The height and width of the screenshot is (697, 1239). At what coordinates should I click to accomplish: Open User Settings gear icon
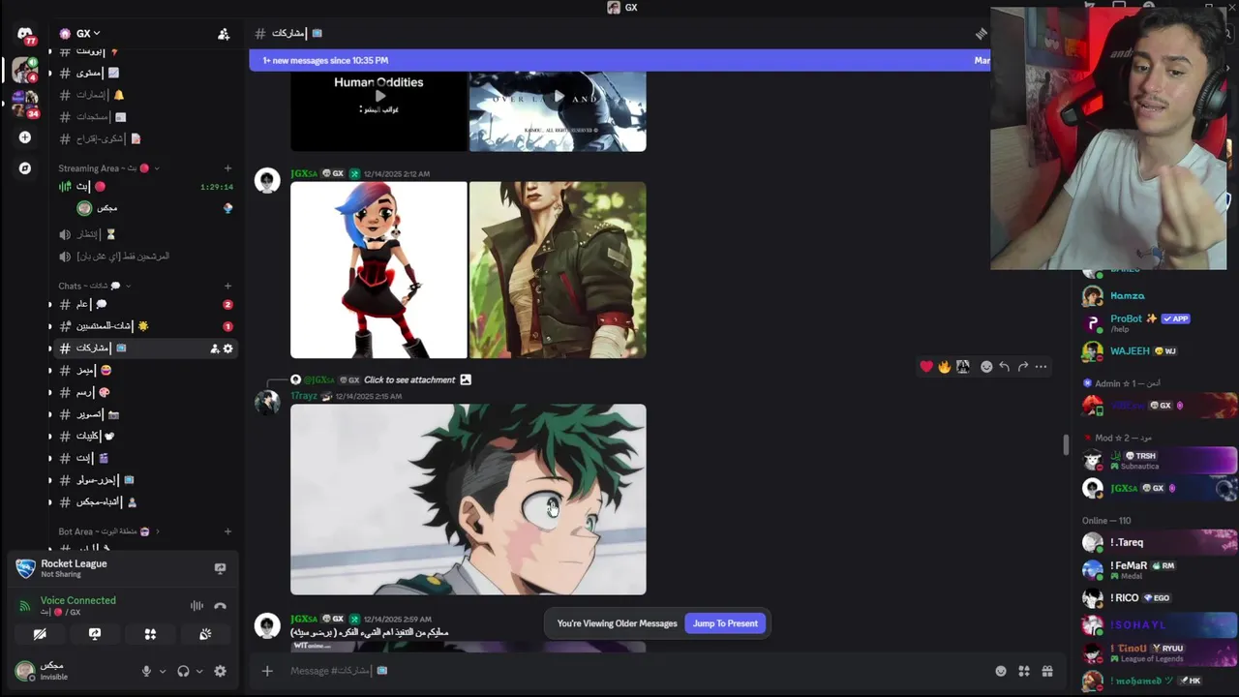pos(220,671)
